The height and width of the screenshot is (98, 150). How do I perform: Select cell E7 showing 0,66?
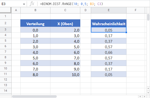pyautogui.click(x=109, y=52)
